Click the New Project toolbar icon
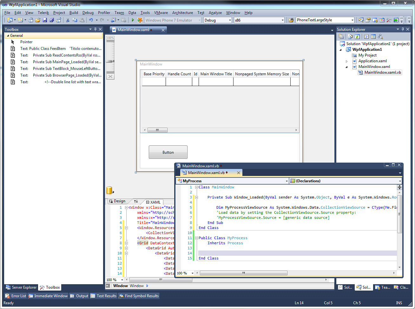 (10, 20)
